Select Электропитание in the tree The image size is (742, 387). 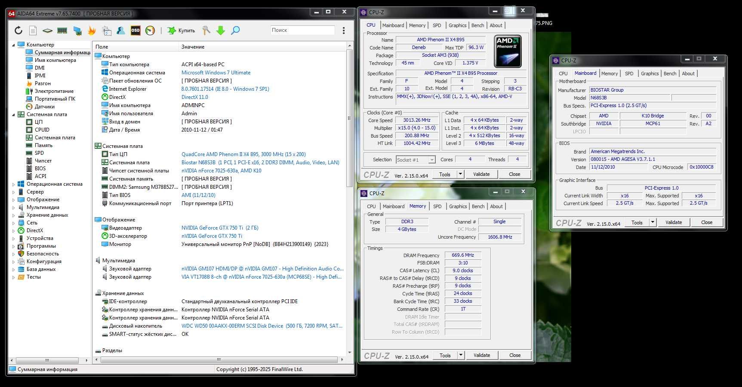click(x=54, y=91)
